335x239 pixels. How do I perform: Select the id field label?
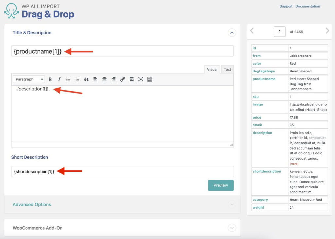click(254, 48)
